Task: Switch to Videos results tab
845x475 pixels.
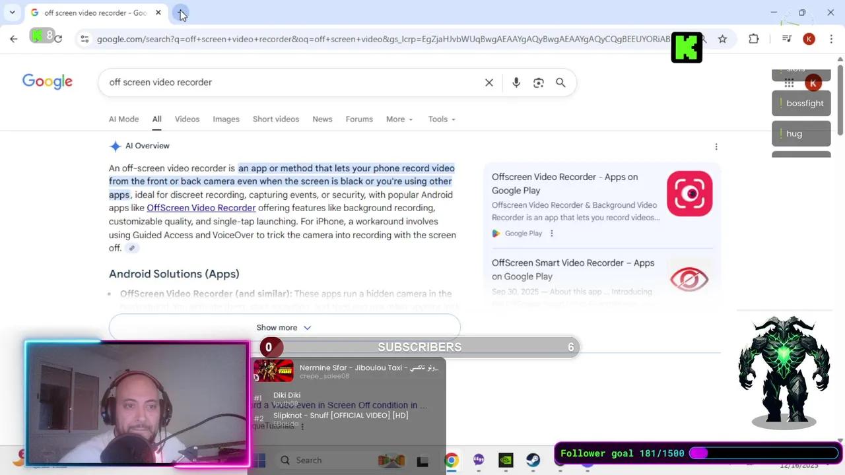Action: pos(187,119)
